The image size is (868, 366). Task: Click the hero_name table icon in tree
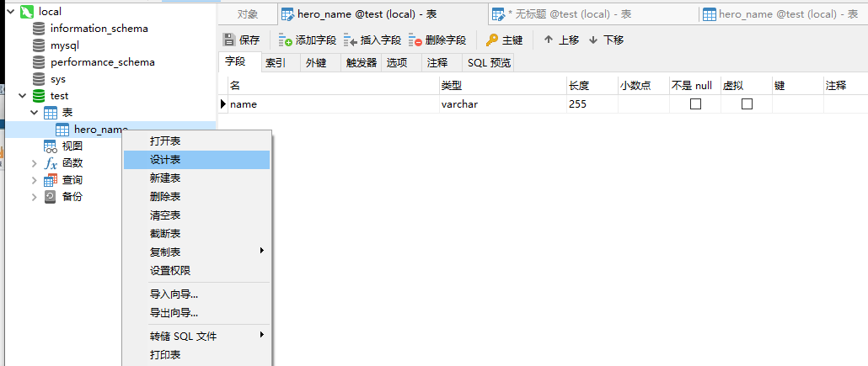[x=62, y=130]
